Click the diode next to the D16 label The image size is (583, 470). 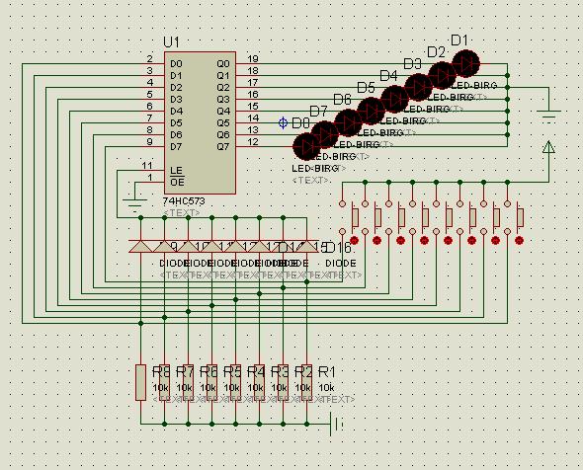click(306, 246)
